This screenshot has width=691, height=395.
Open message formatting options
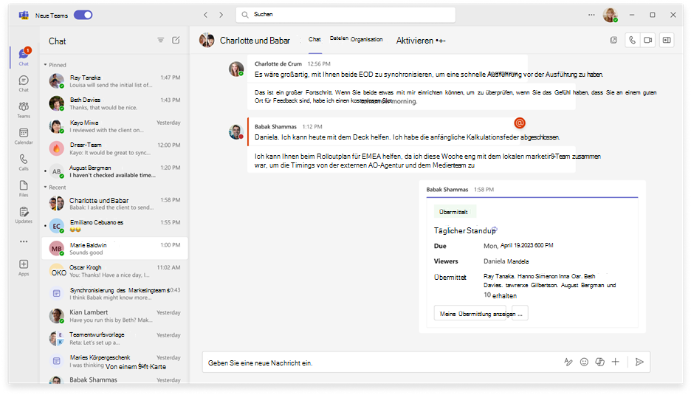[x=568, y=362]
